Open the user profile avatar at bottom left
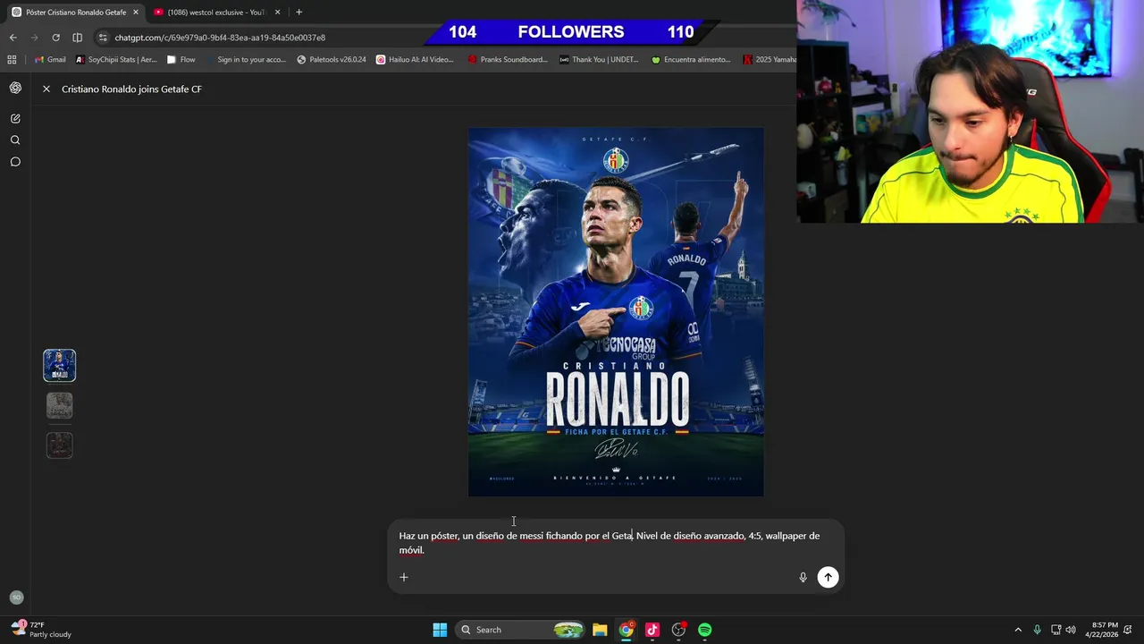 point(16,597)
